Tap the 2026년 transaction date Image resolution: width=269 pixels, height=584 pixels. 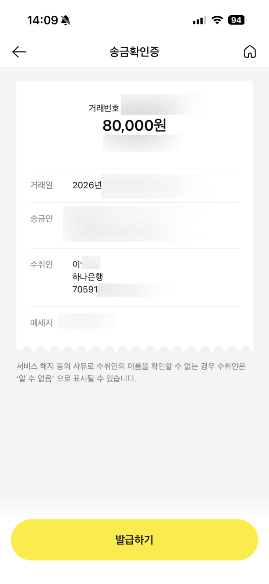click(87, 185)
